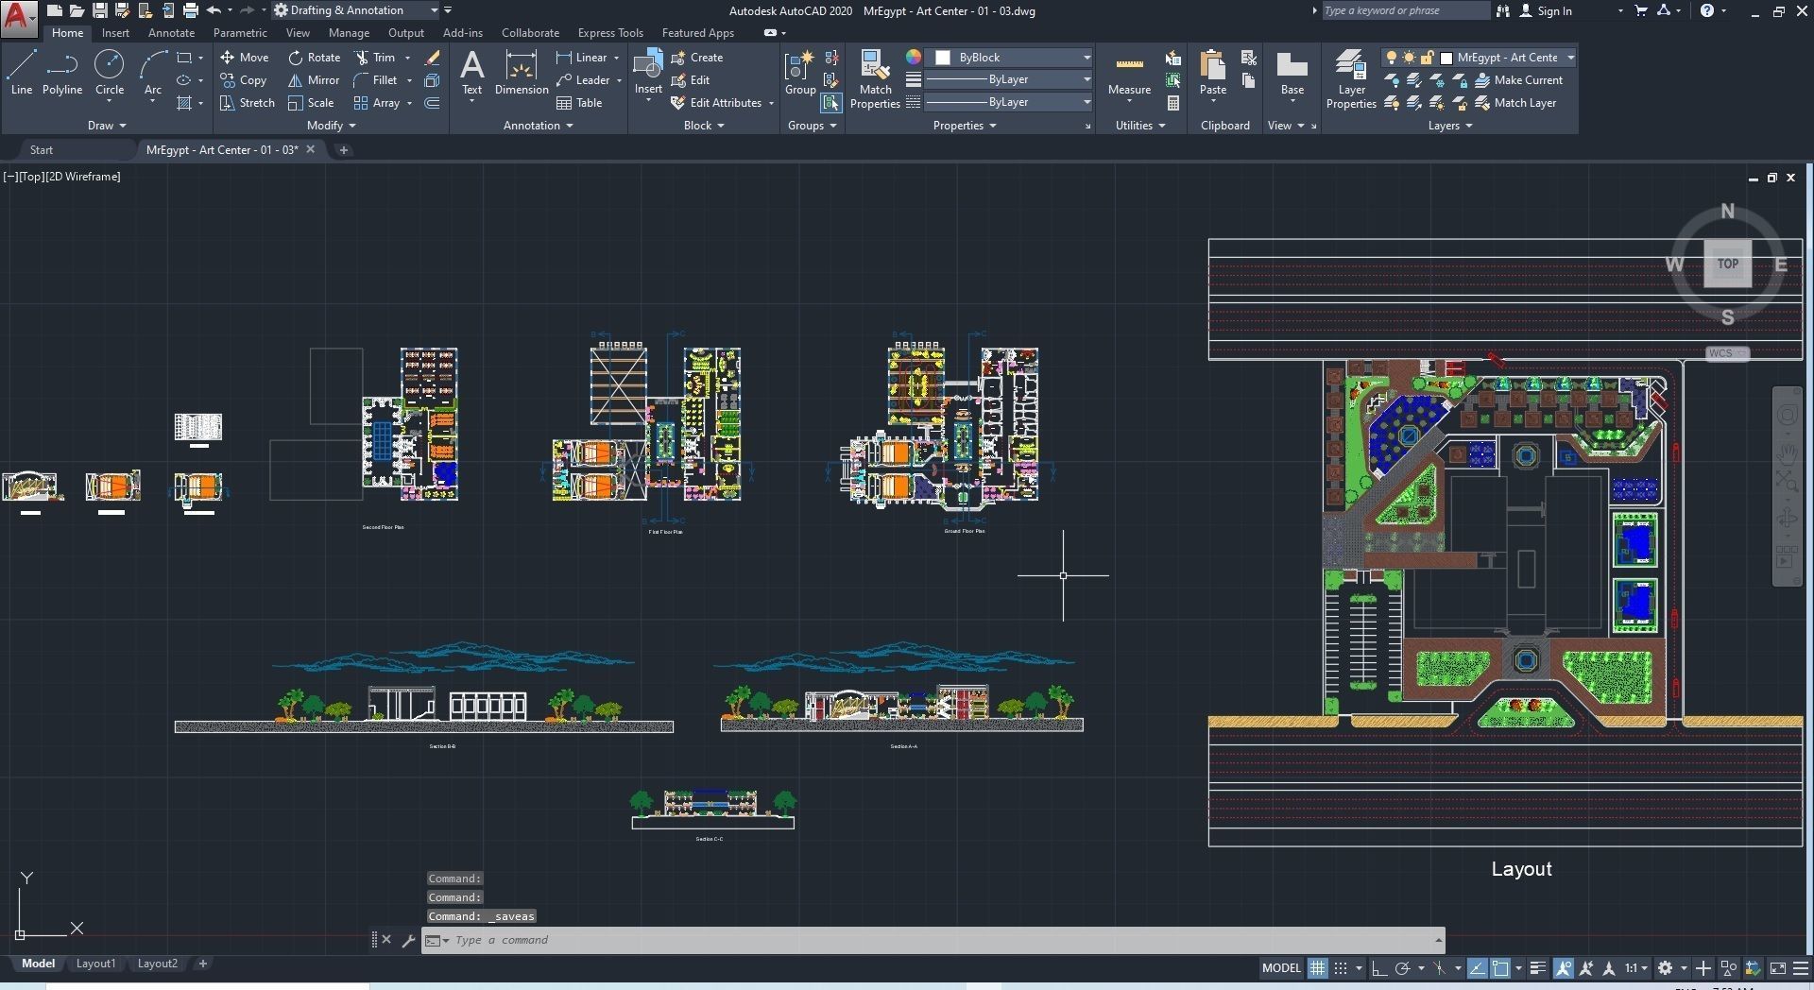Click MODEL button in status bar
This screenshot has width=1814, height=990.
click(1281, 968)
